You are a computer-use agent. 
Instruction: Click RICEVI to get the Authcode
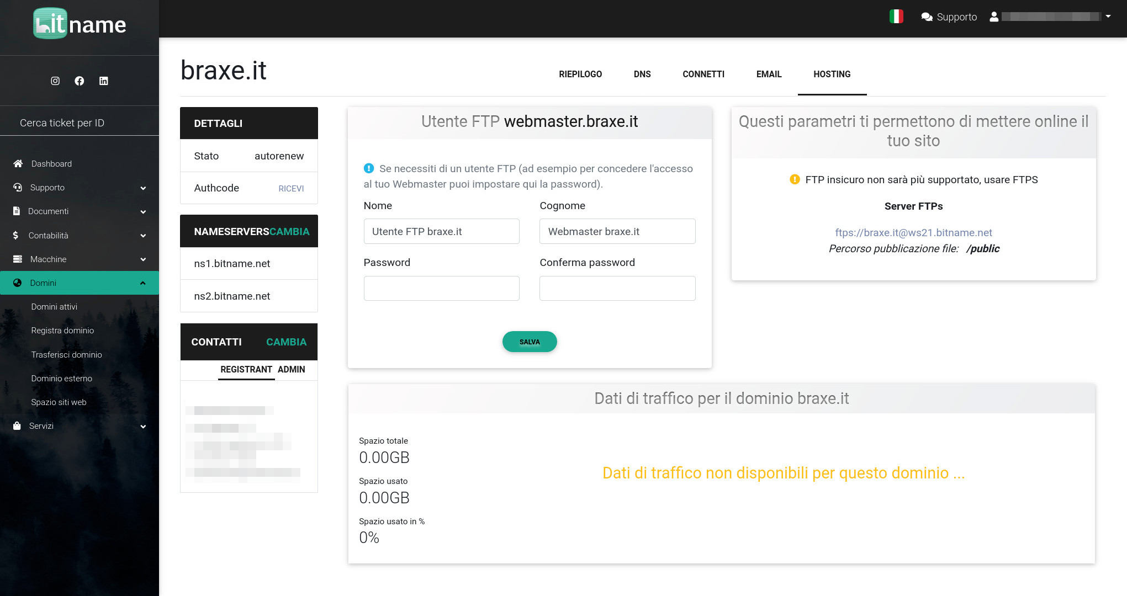291,188
